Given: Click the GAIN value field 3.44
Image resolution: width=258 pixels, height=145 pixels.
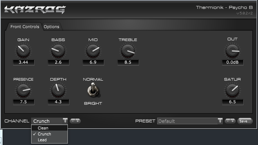Looking at the screenshot, I should [x=23, y=62].
